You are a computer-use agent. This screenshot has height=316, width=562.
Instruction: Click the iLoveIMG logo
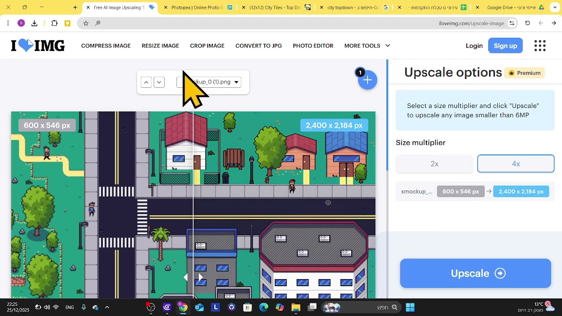[x=38, y=46]
